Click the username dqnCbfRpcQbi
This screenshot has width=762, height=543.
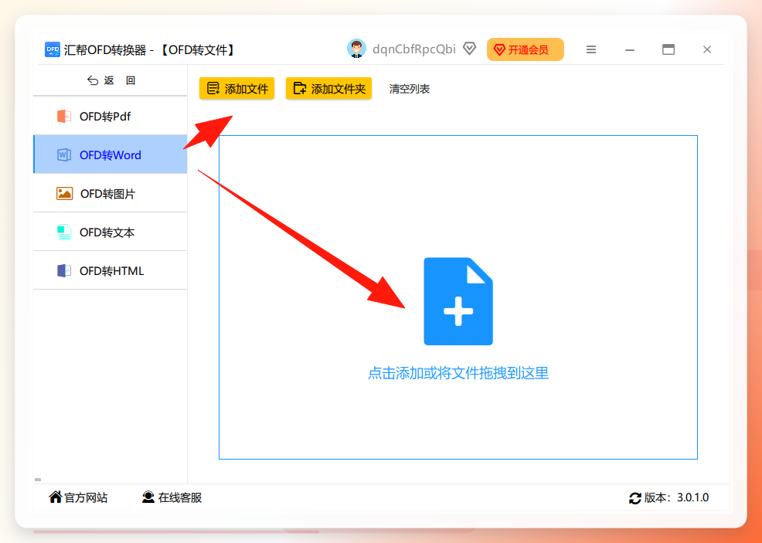click(x=414, y=49)
